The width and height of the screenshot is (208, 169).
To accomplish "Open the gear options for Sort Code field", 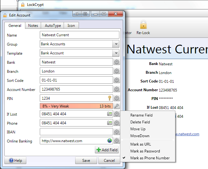I will point(117,80).
